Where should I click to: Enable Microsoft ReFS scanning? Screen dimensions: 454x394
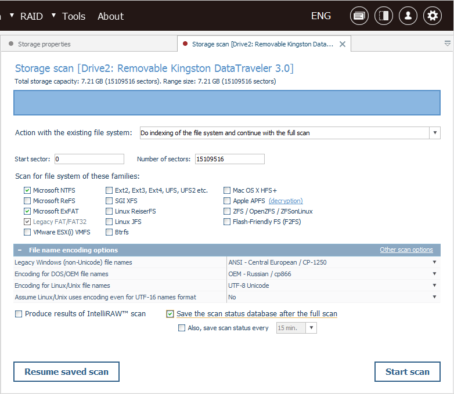(x=27, y=201)
